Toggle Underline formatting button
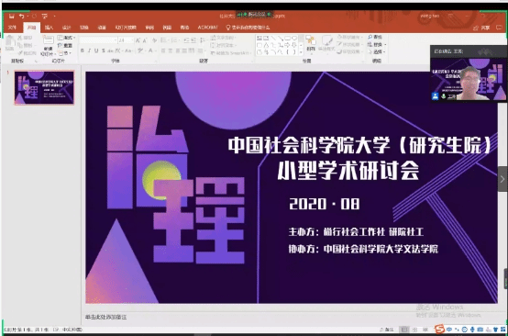Image resolution: width=508 pixels, height=336 pixels. [96, 50]
